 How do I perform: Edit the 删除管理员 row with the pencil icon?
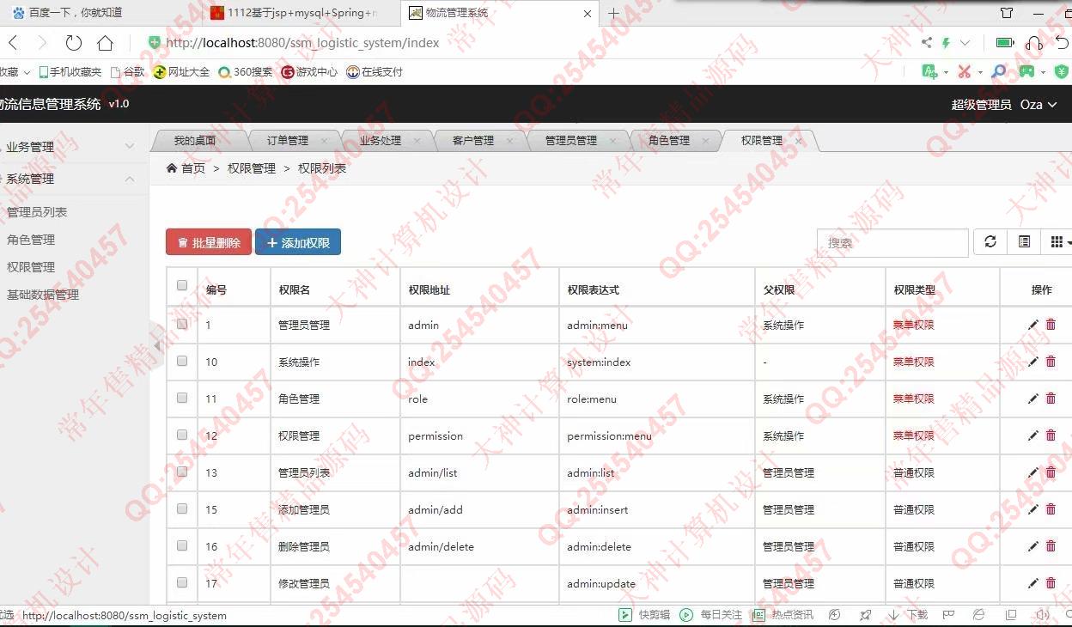pyautogui.click(x=1033, y=546)
